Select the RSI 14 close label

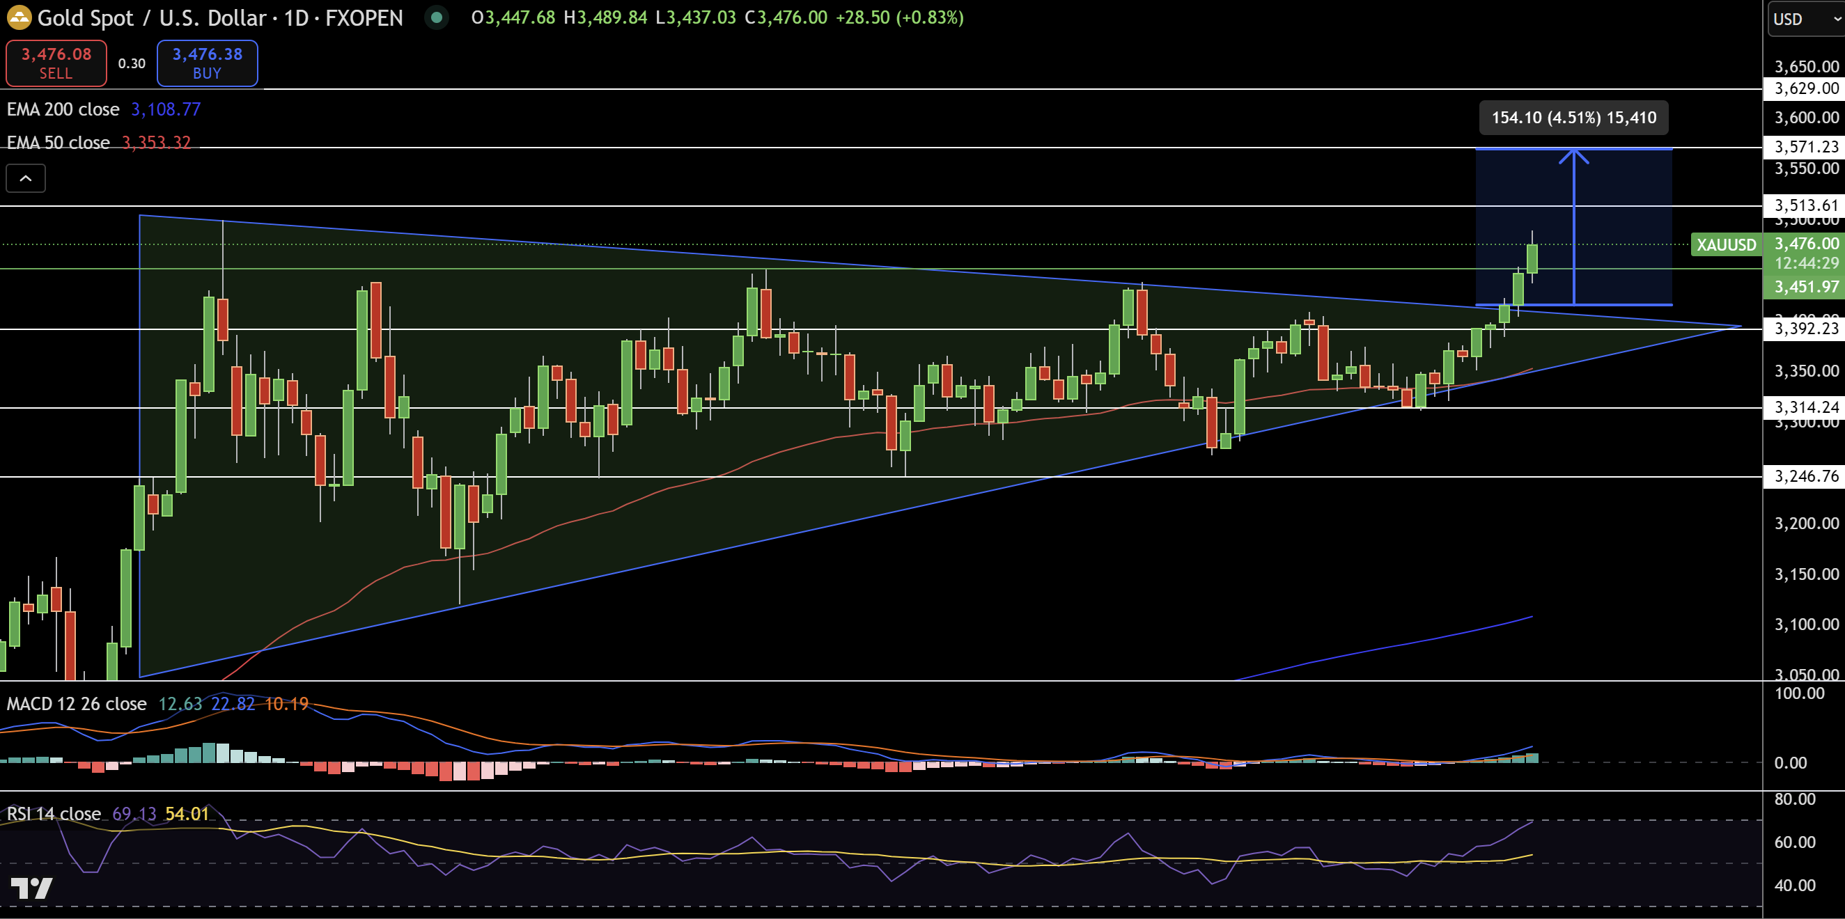point(54,814)
